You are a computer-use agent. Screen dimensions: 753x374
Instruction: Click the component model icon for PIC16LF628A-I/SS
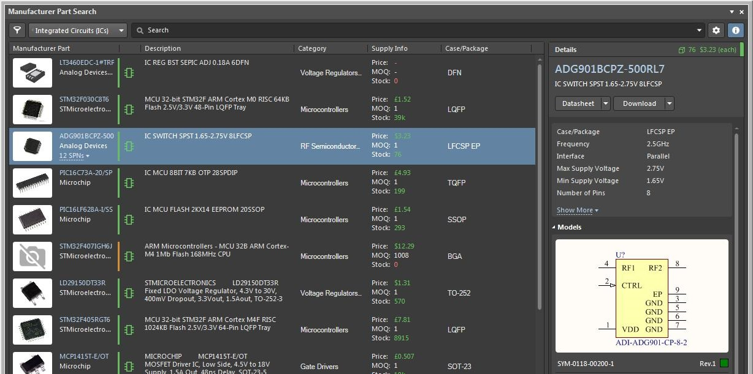point(129,220)
